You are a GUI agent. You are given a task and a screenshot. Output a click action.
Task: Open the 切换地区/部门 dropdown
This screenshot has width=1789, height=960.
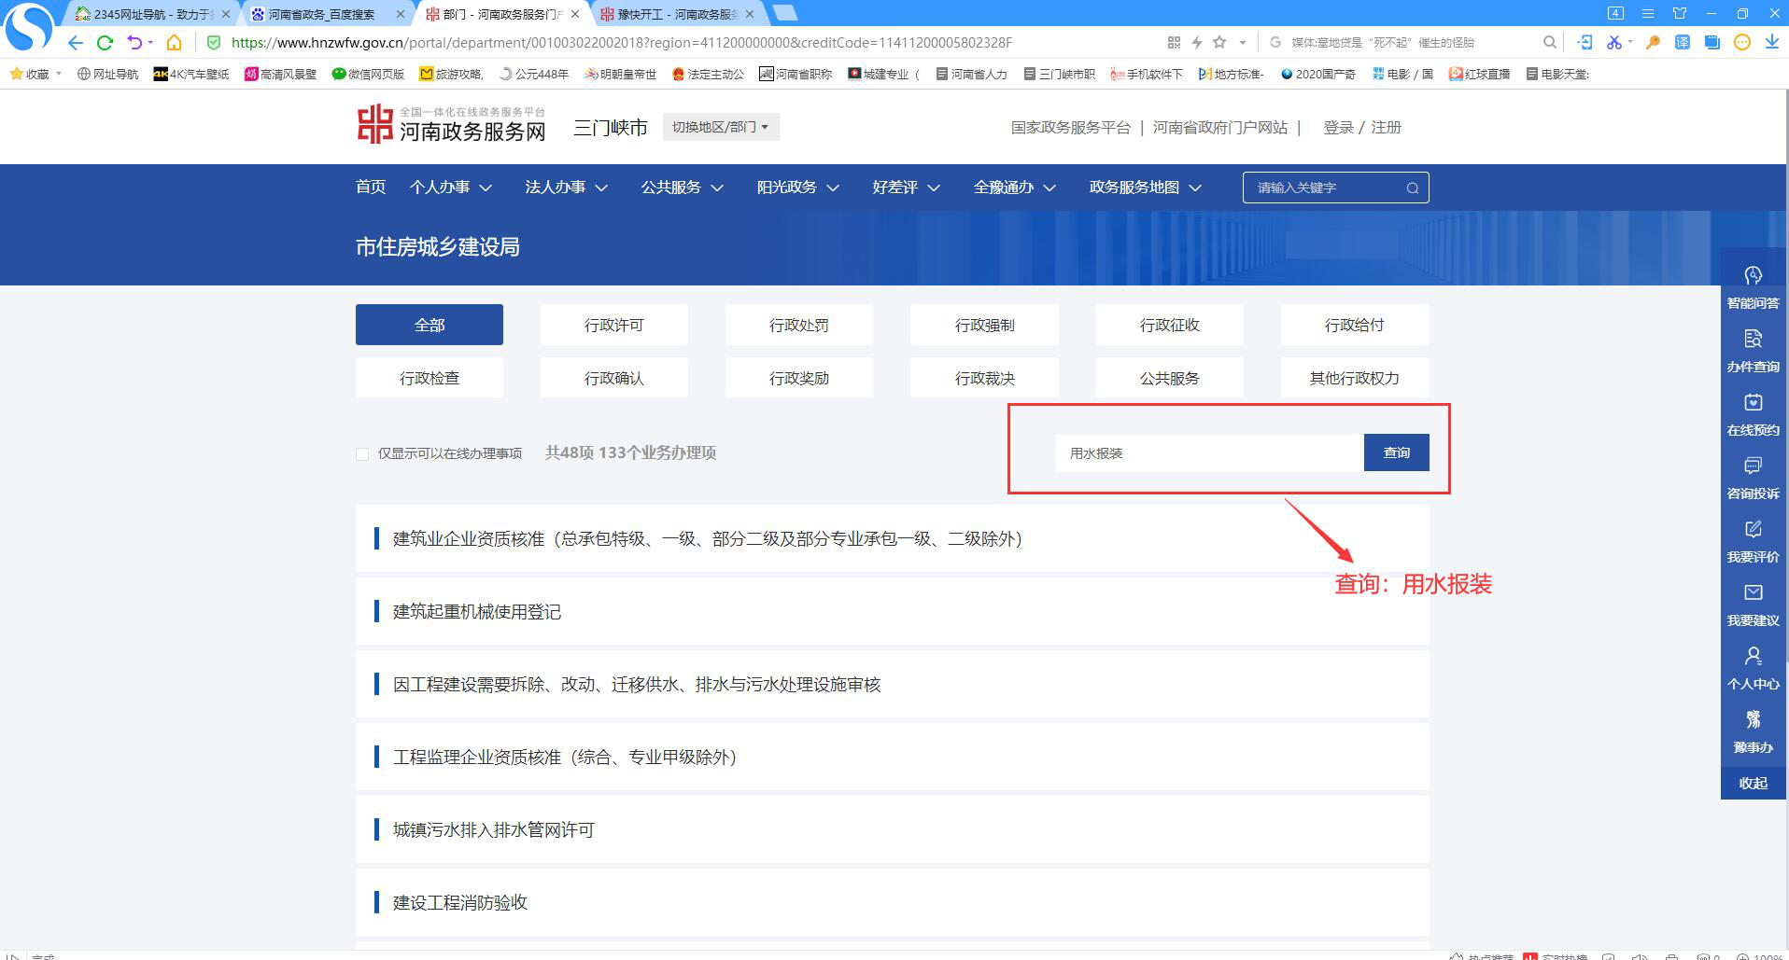[x=720, y=126]
